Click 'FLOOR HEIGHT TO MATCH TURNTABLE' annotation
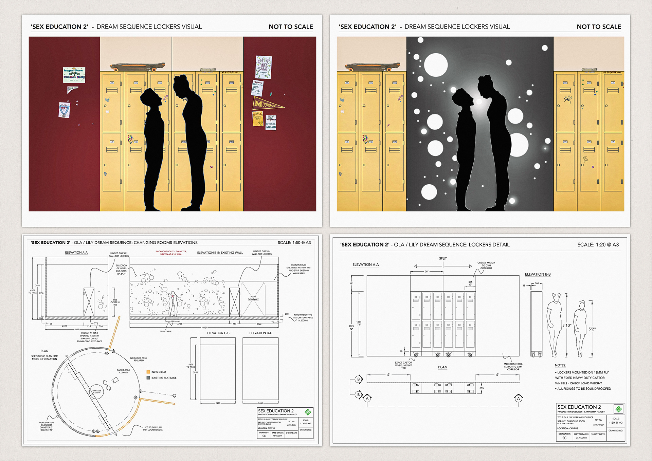Image resolution: width=652 pixels, height=461 pixels. [x=303, y=317]
